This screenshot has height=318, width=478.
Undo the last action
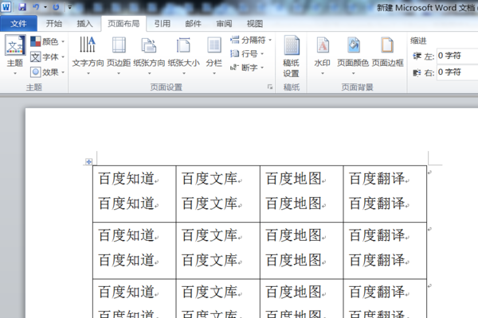point(36,6)
